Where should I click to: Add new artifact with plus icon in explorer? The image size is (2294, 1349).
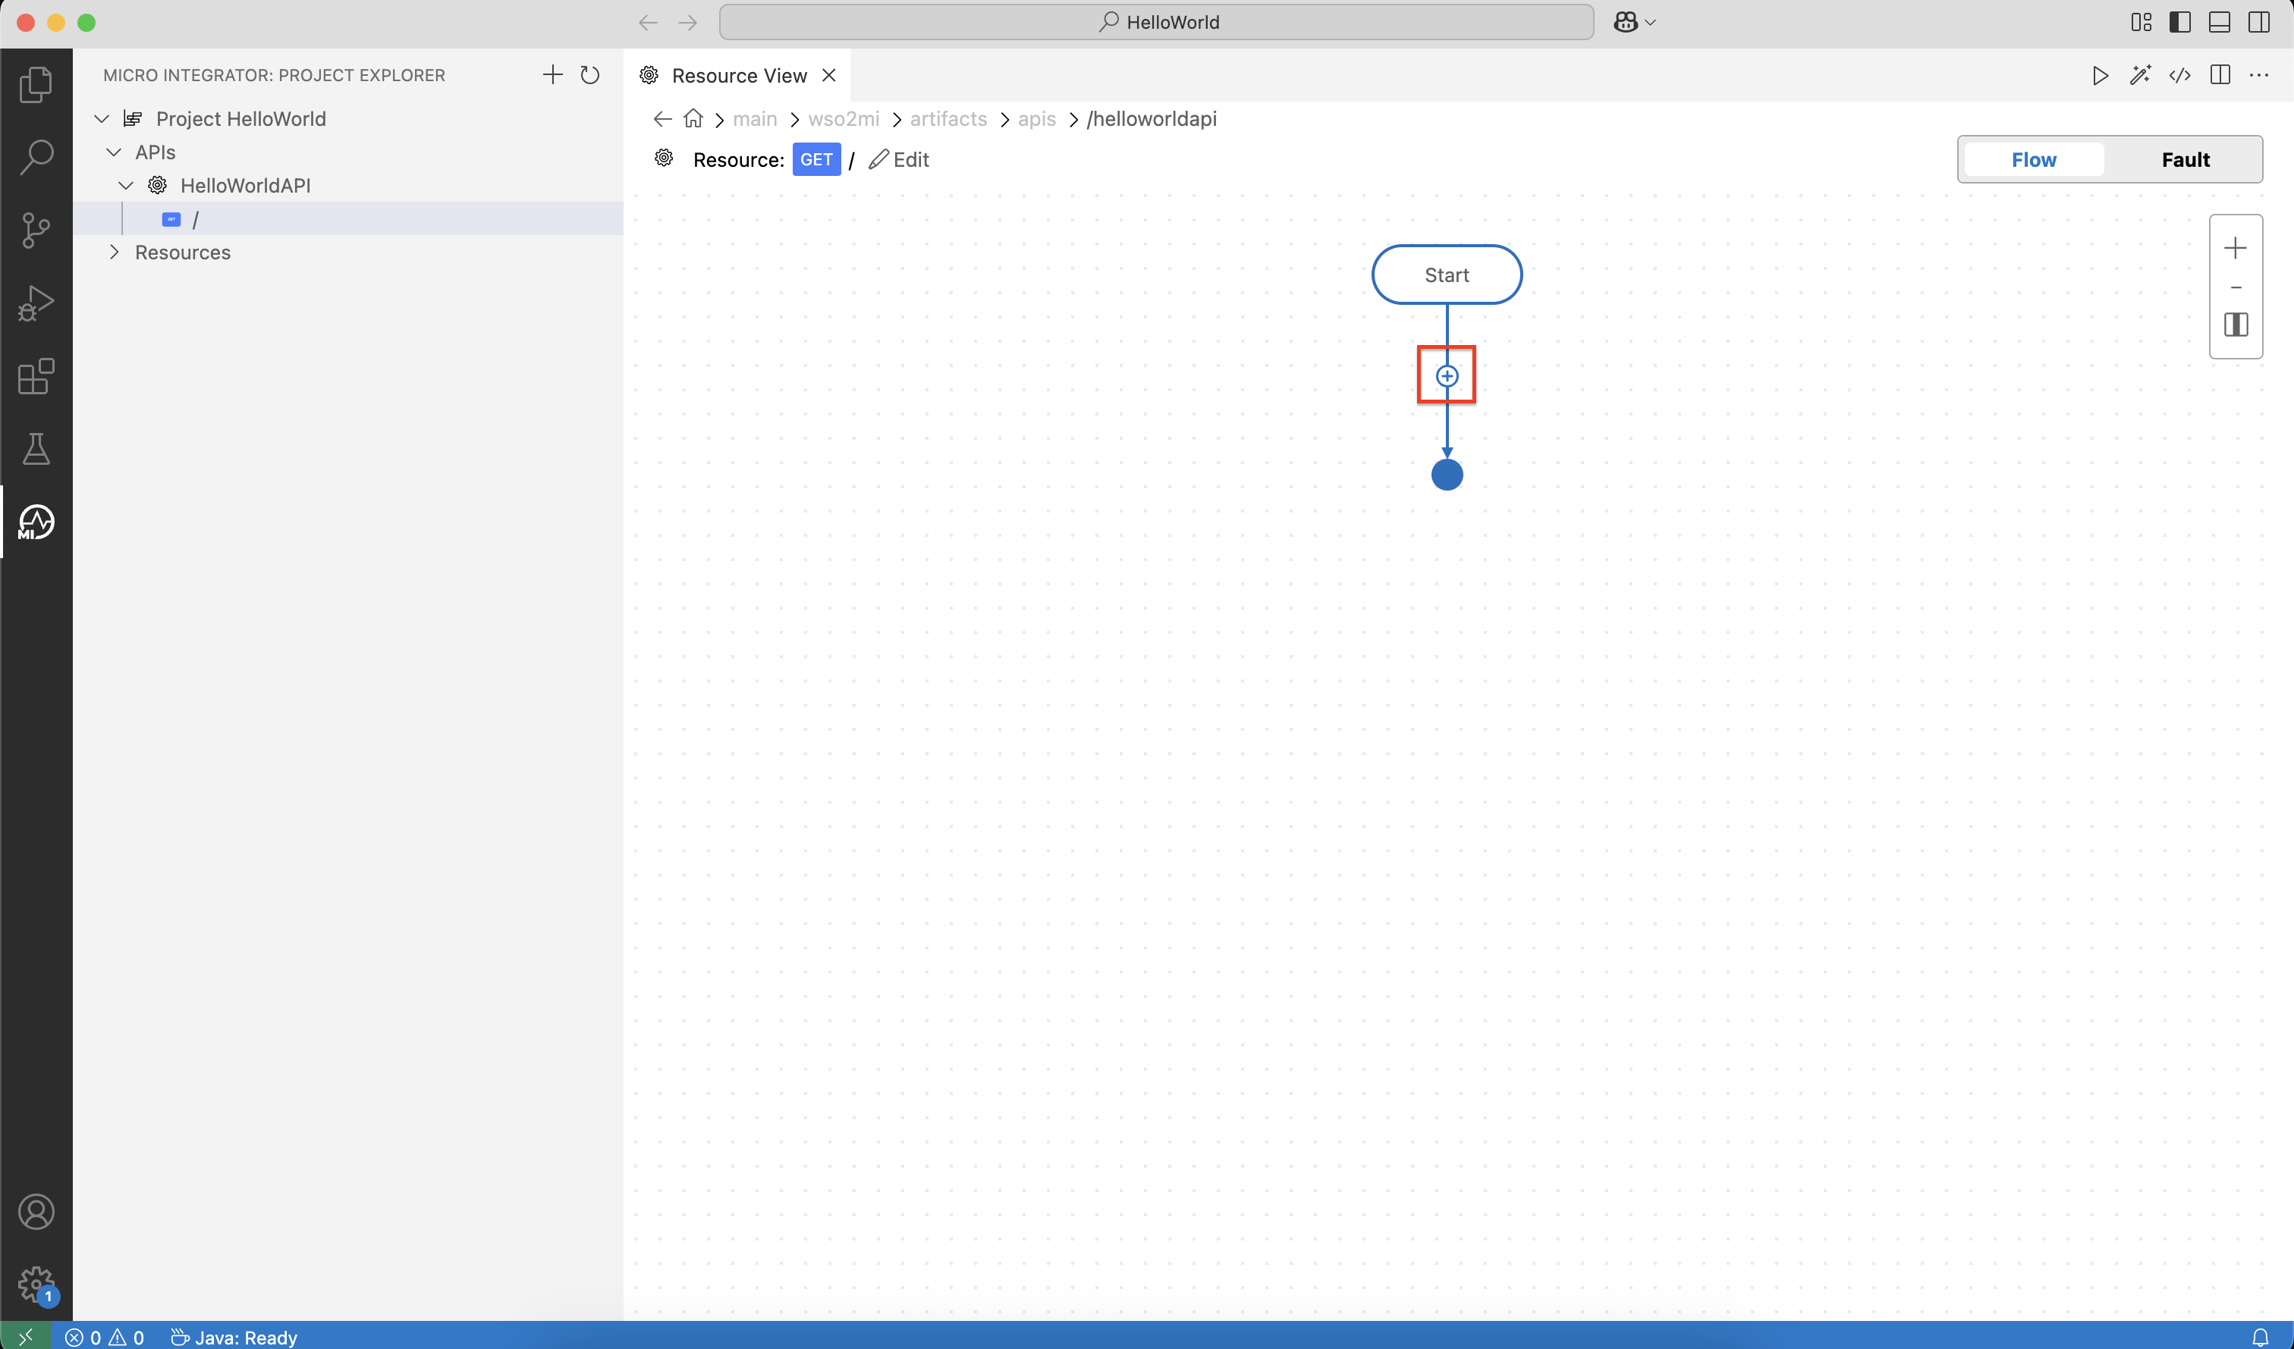click(552, 74)
